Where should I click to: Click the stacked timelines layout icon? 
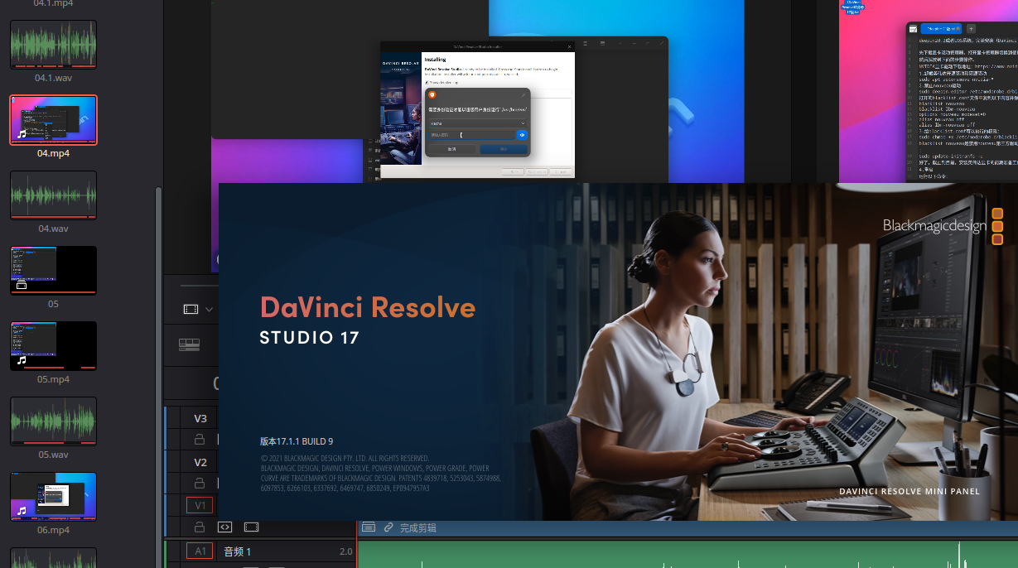189,344
